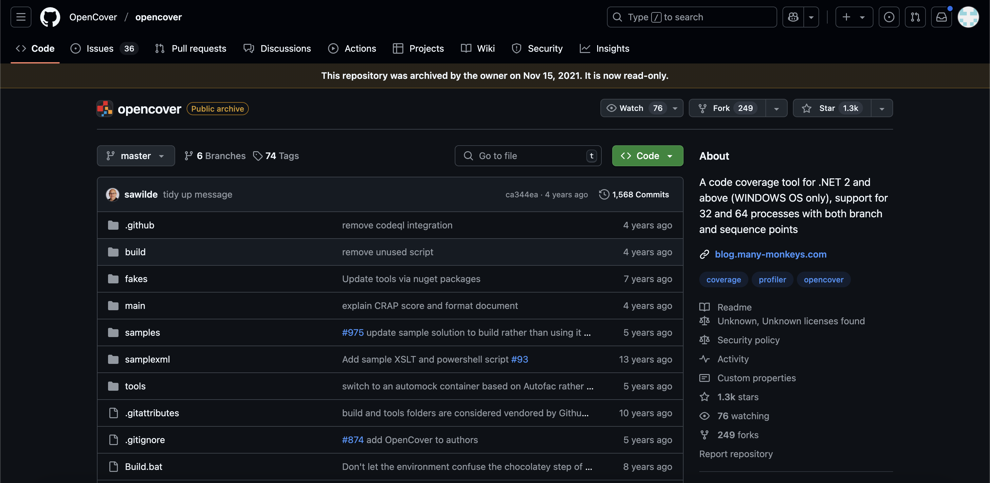
Task: Open the .gitignore file
Action: click(145, 440)
